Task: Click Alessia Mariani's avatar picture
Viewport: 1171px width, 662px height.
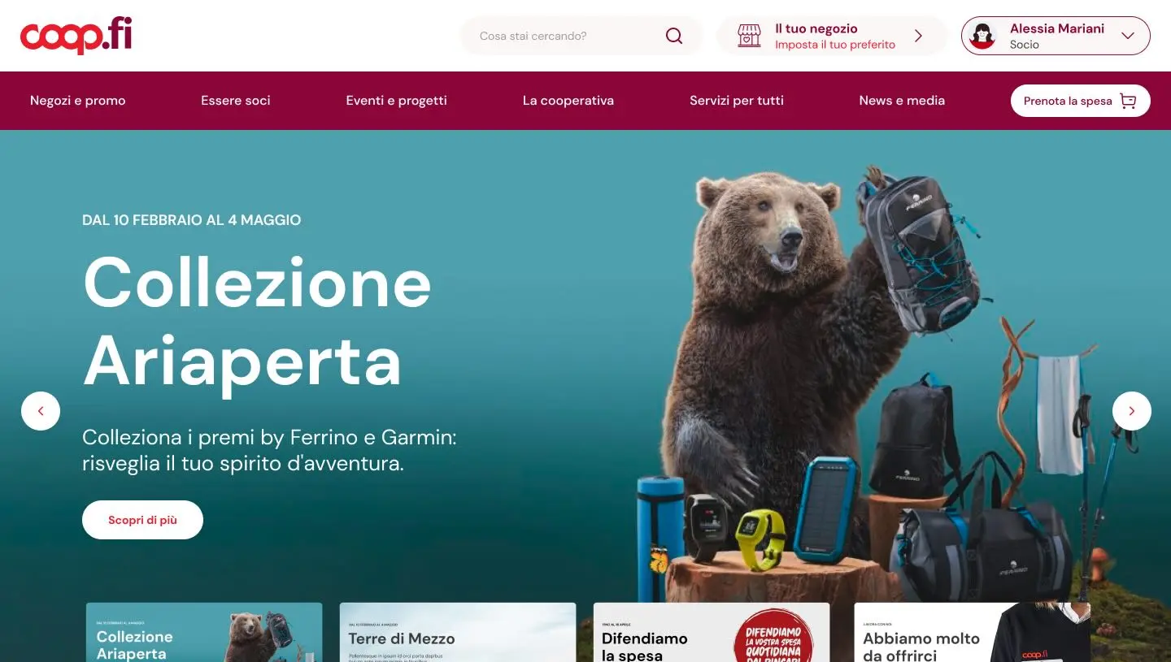Action: point(983,36)
